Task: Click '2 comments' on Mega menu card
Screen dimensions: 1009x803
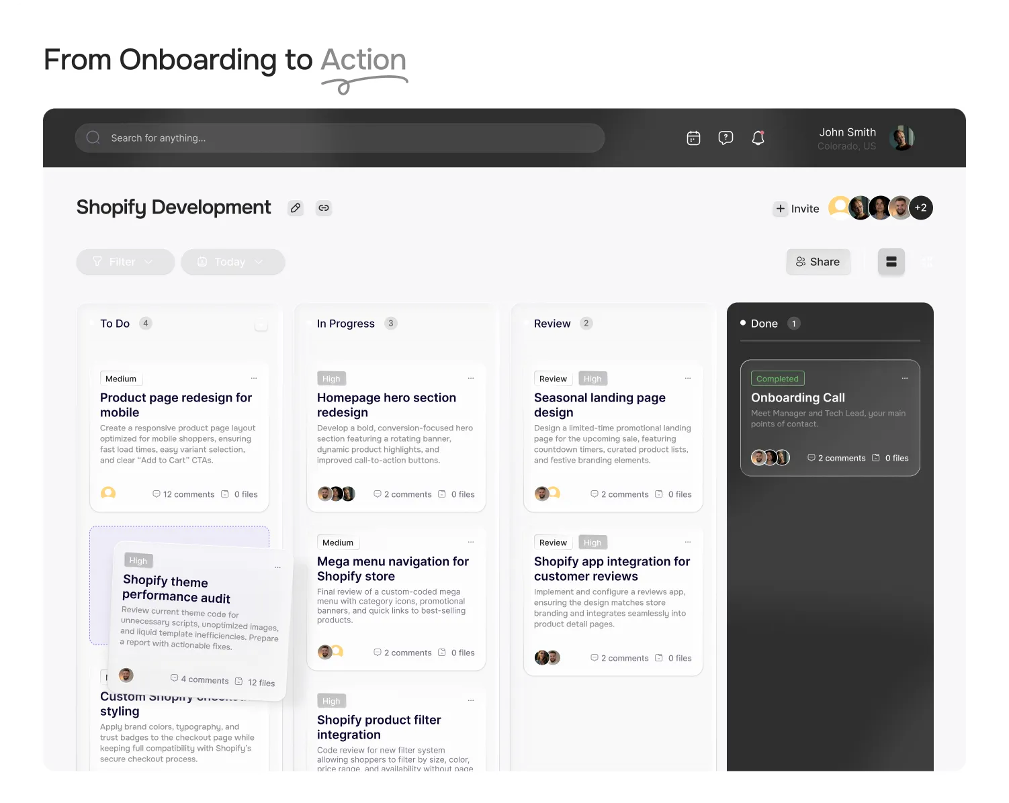Action: click(402, 653)
